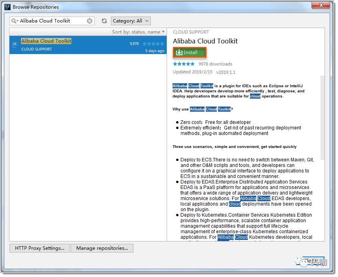Open the Sort by status, name menu
The height and width of the screenshot is (277, 338).
click(138, 32)
